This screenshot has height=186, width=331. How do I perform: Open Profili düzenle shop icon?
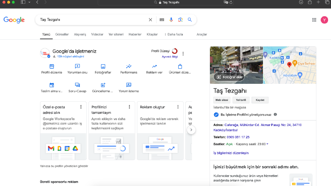pyautogui.click(x=52, y=66)
